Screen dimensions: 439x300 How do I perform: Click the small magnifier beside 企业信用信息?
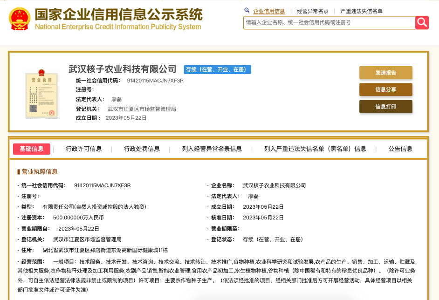coord(247,10)
